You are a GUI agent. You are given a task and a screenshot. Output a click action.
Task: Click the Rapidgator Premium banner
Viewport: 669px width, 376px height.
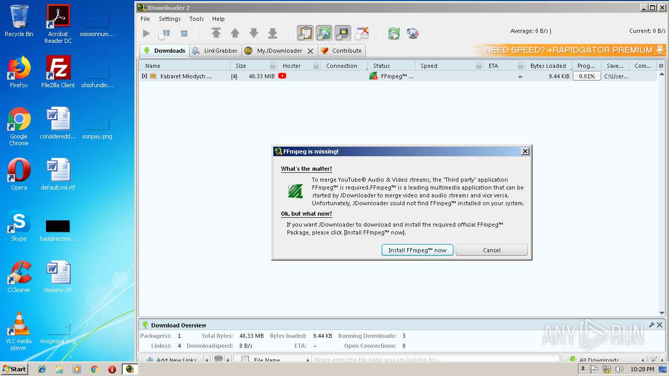tap(570, 50)
